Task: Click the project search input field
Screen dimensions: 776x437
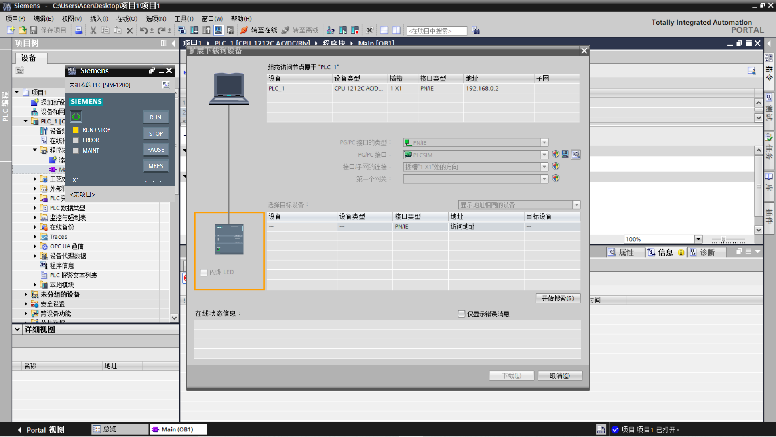Action: tap(436, 31)
